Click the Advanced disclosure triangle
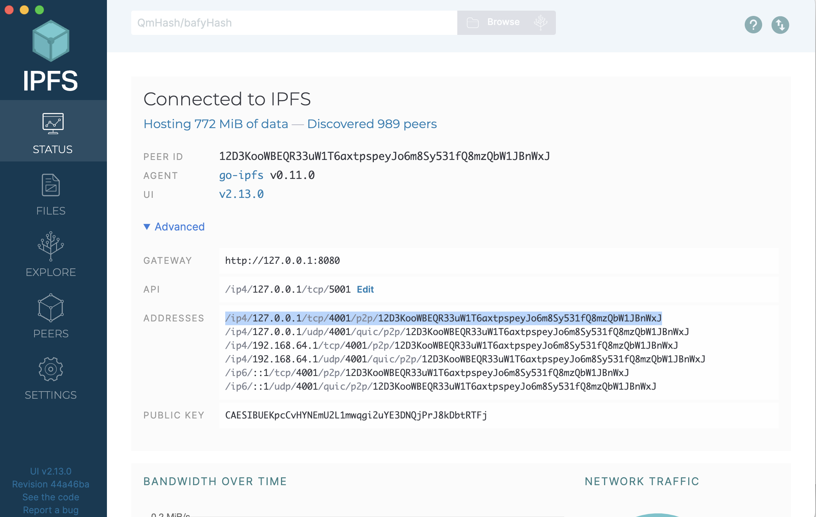Viewport: 816px width, 517px height. pyautogui.click(x=147, y=227)
